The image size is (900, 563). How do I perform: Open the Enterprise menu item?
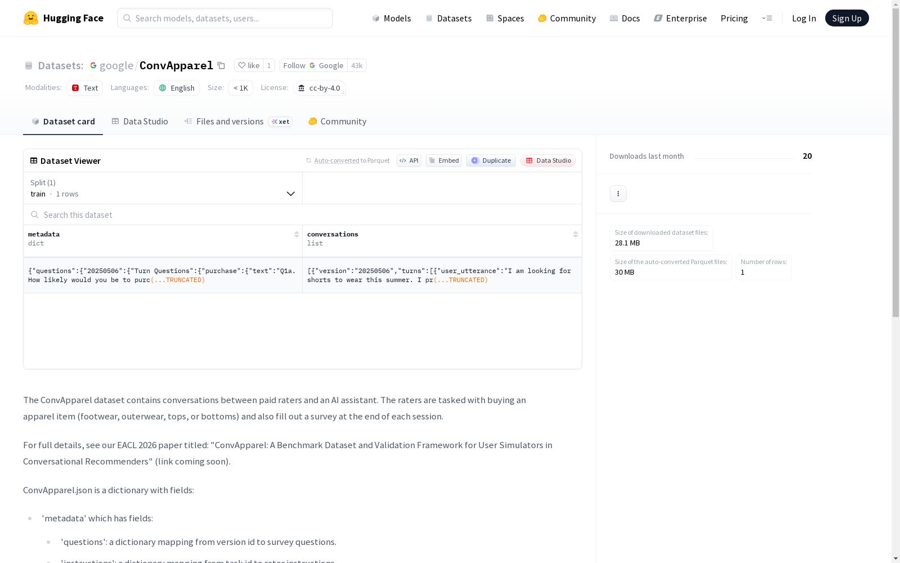click(680, 18)
